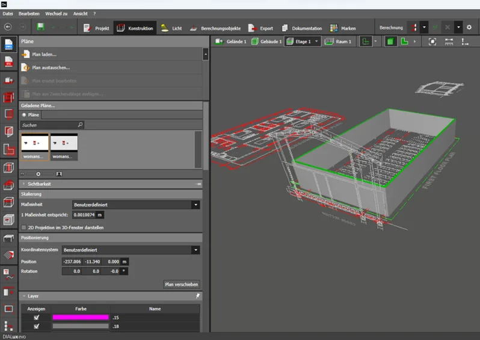The image size is (480, 340).
Task: Select Gelände 1 in breadcrumb bar
Action: 230,42
